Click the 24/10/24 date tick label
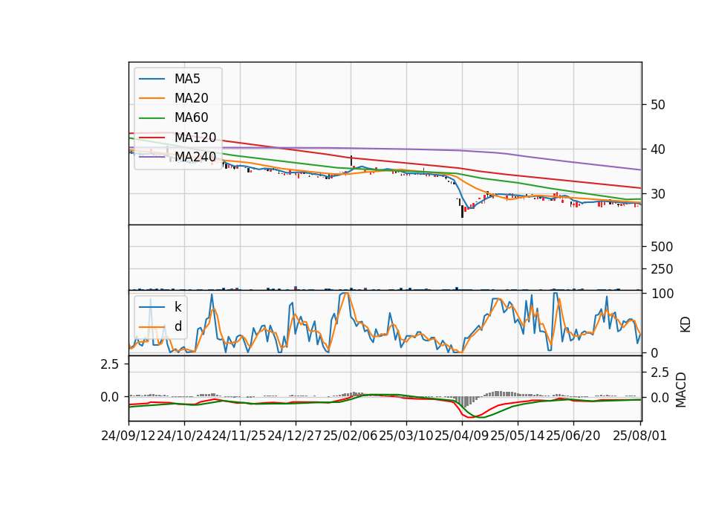 point(184,436)
